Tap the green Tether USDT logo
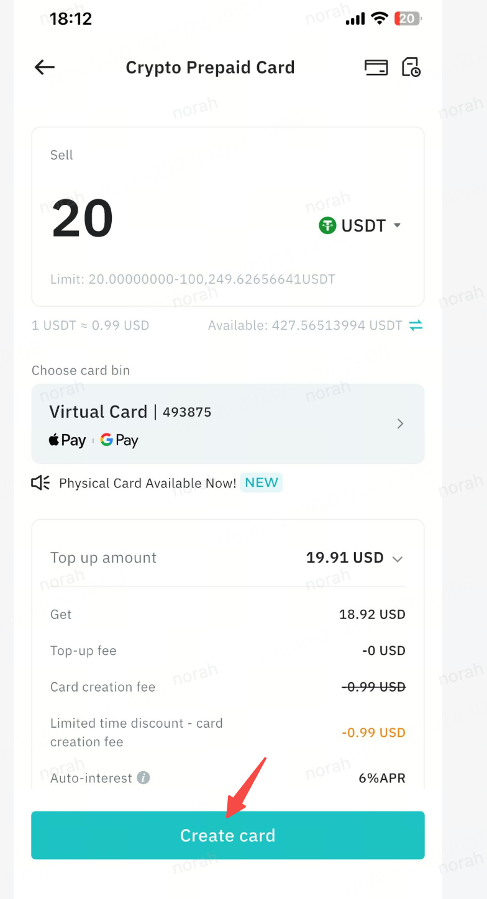The height and width of the screenshot is (899, 487). (327, 225)
